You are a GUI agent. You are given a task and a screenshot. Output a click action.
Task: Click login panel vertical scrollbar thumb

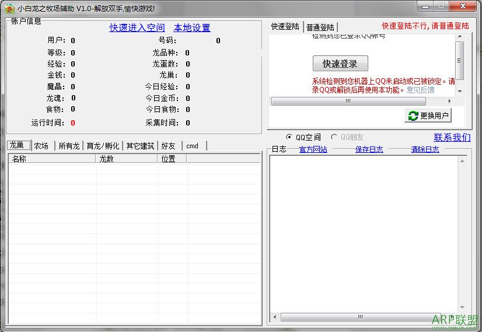460,61
